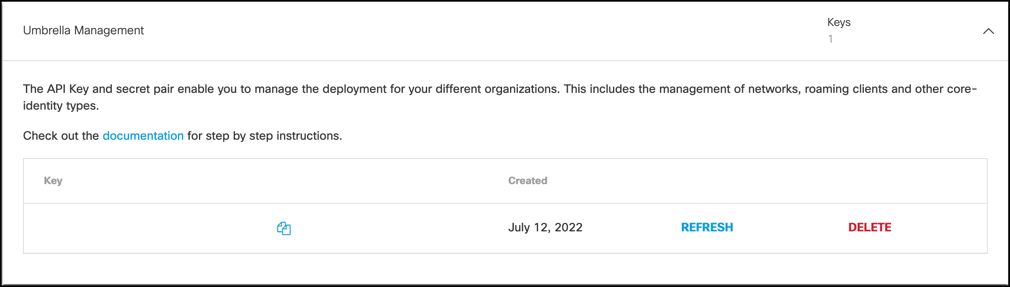This screenshot has width=1010, height=287.
Task: Click the Key column header
Action: 53,180
